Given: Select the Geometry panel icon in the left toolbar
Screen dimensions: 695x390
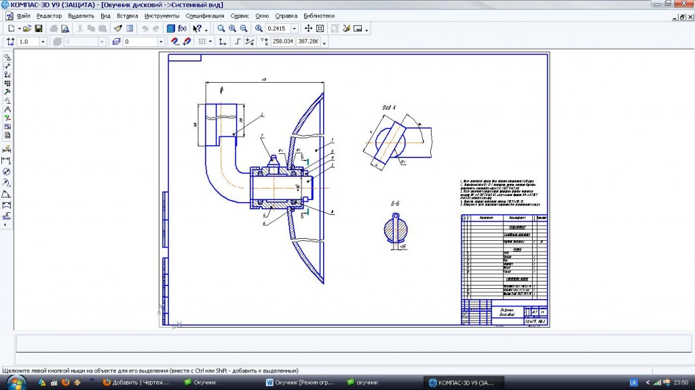Looking at the screenshot, I should click(x=7, y=58).
